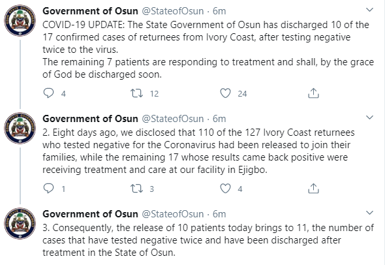The width and height of the screenshot is (385, 265).
Task: Share the second tweet in the thread
Action: tap(313, 189)
